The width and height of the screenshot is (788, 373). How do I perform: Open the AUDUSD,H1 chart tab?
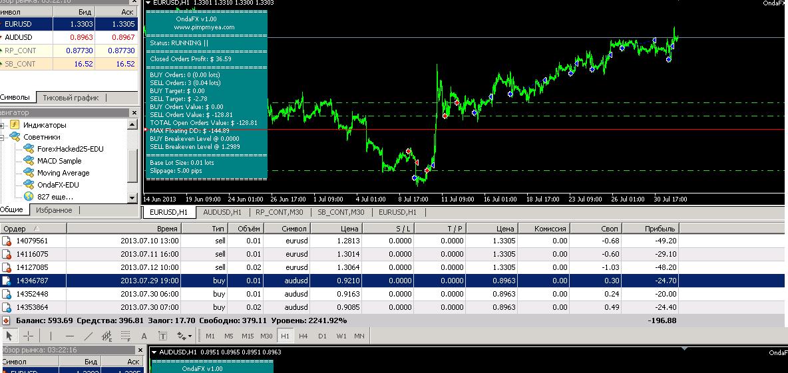point(222,212)
